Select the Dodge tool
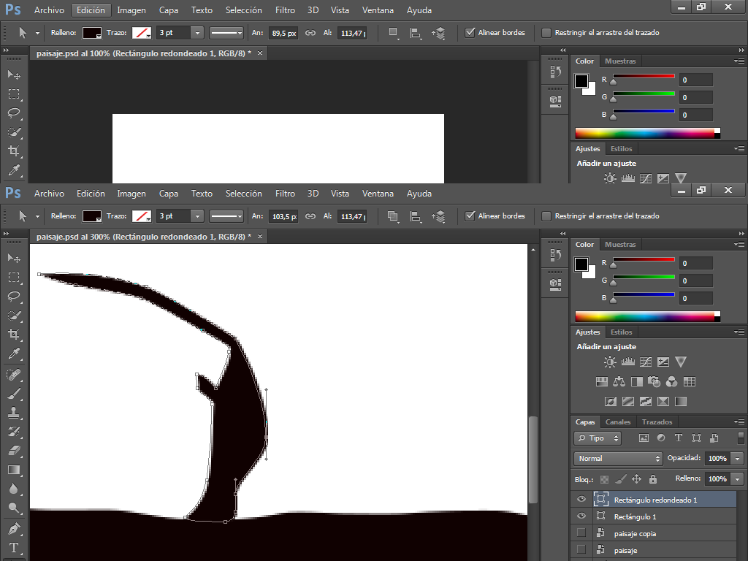The width and height of the screenshot is (748, 561). click(x=14, y=508)
